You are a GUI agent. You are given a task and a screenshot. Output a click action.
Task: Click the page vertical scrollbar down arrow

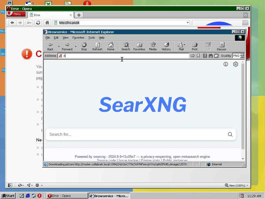[243, 159]
